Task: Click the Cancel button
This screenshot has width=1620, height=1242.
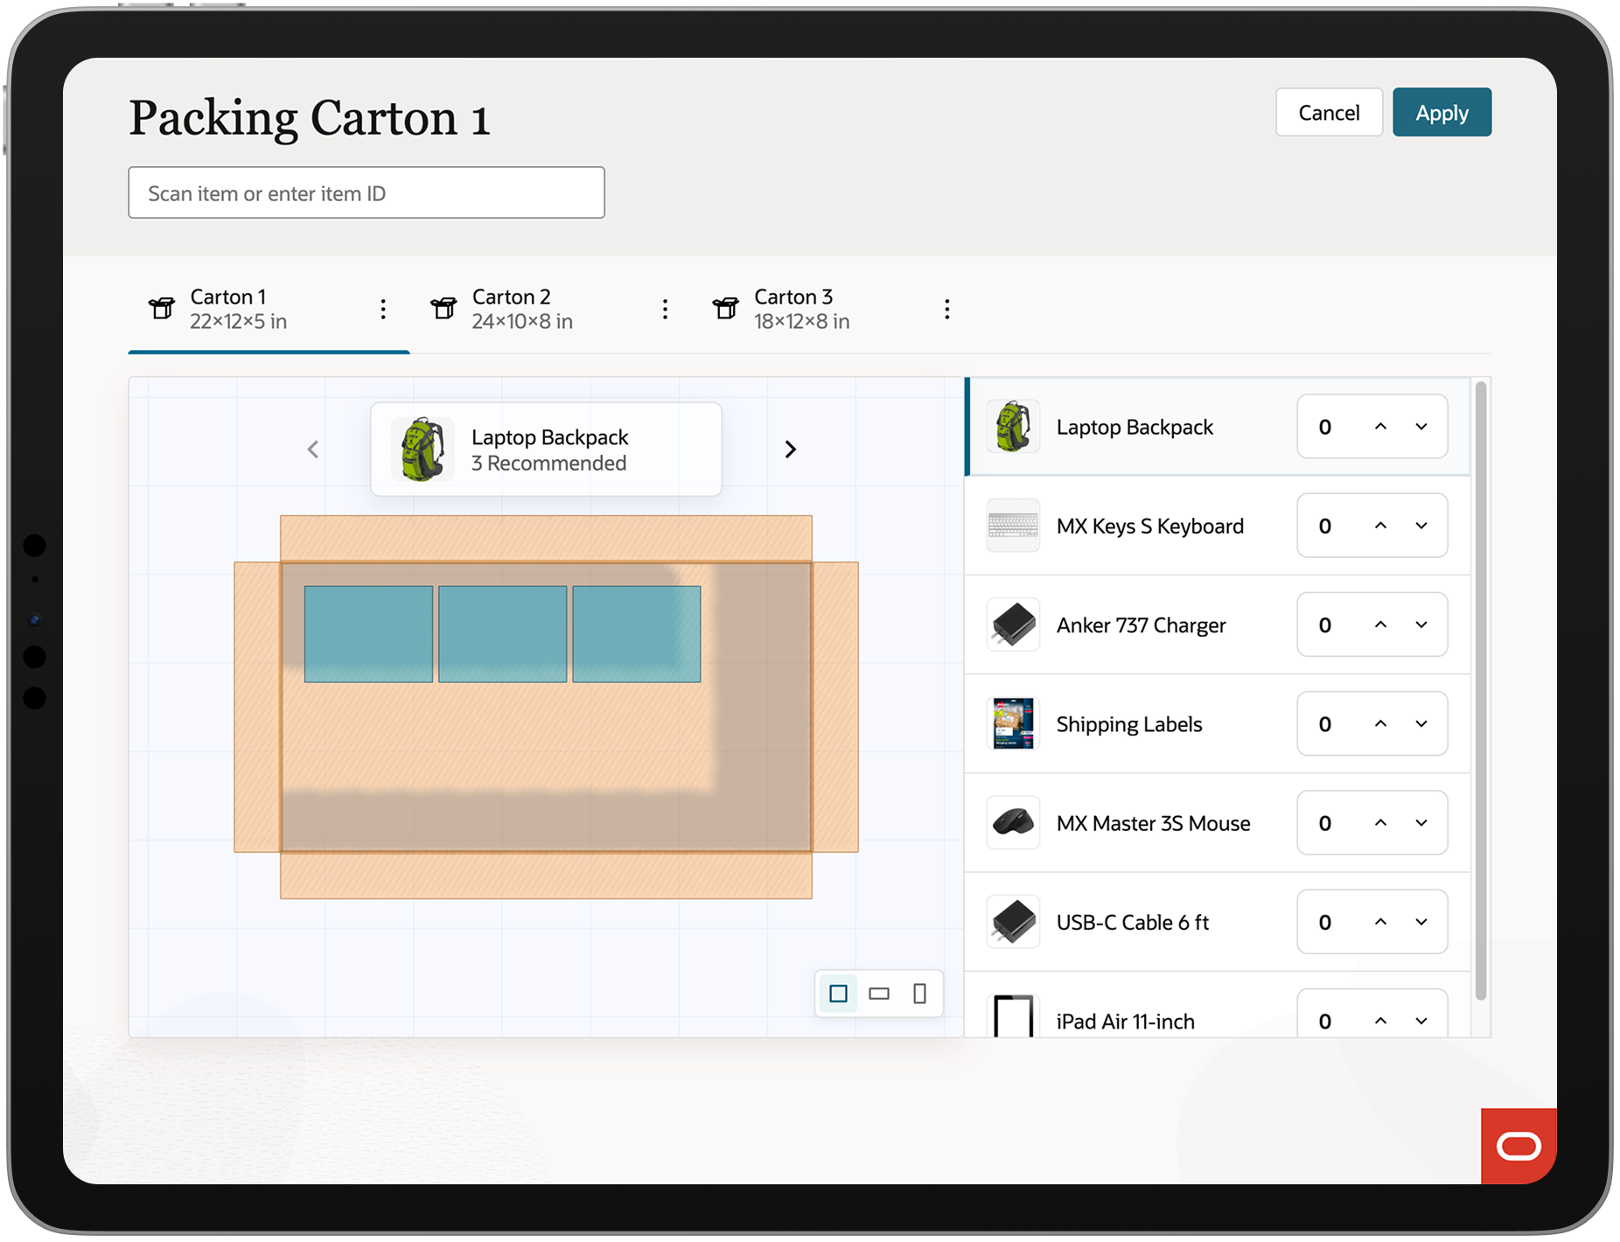Action: click(1329, 112)
